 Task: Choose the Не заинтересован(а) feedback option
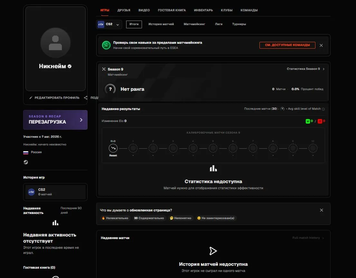tap(216, 218)
